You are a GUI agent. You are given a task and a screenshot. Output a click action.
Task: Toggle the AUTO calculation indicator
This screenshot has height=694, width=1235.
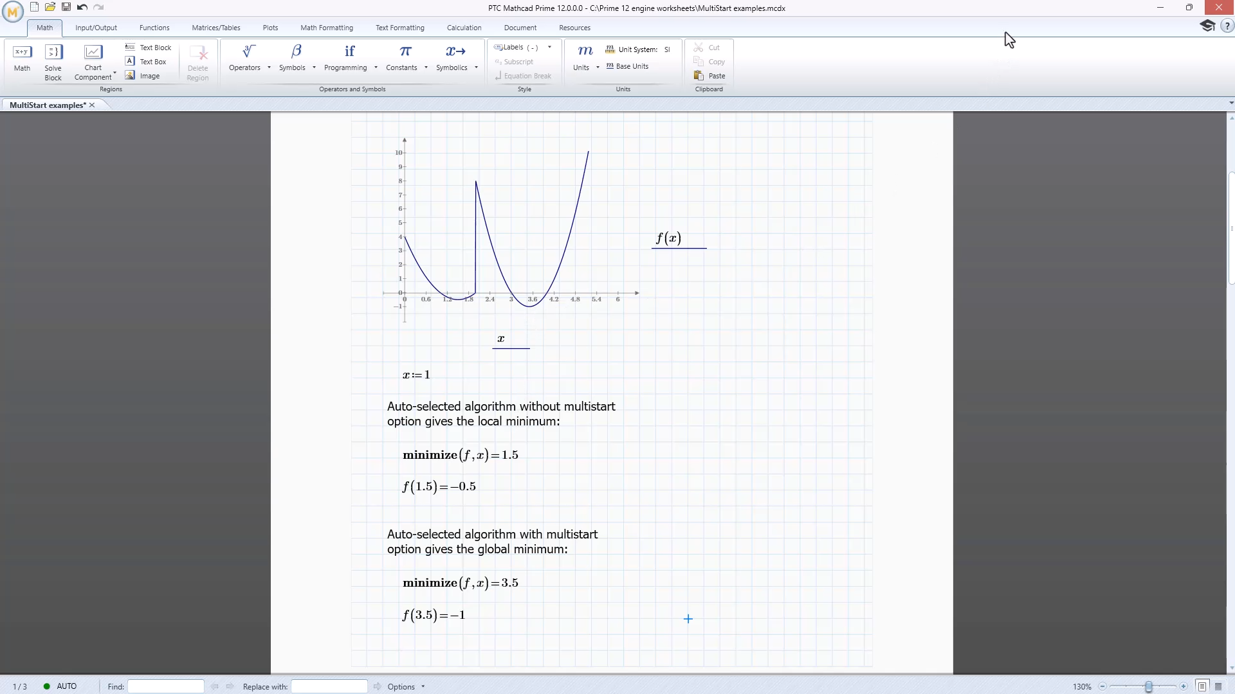(x=60, y=686)
